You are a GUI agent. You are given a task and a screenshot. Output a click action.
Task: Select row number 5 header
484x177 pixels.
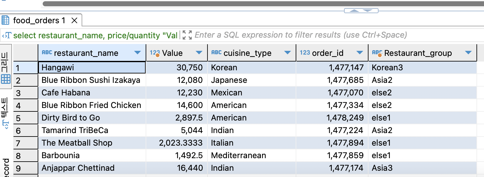[26, 118]
